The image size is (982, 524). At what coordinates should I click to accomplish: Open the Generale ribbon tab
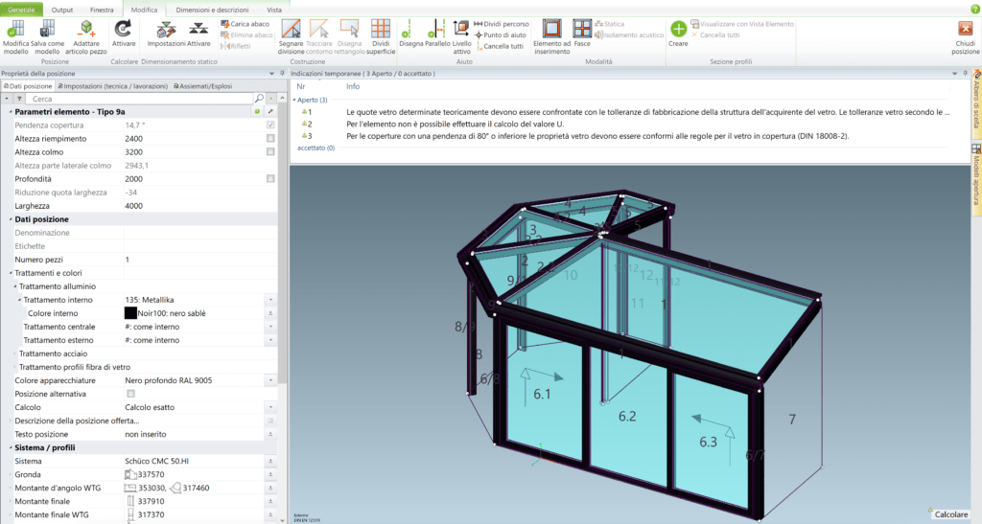(x=21, y=10)
